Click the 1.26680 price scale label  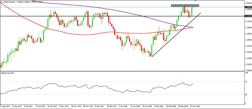pyautogui.click(x=248, y=28)
